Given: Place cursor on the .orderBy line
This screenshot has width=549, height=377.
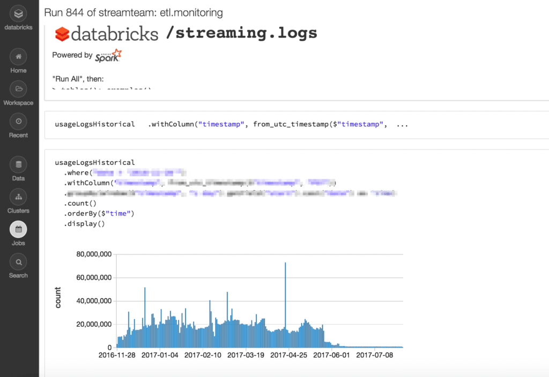Looking at the screenshot, I should (x=99, y=214).
